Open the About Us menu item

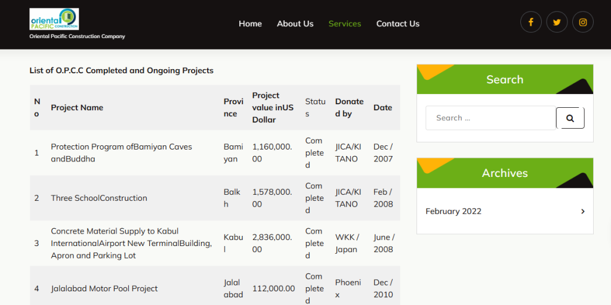[295, 24]
